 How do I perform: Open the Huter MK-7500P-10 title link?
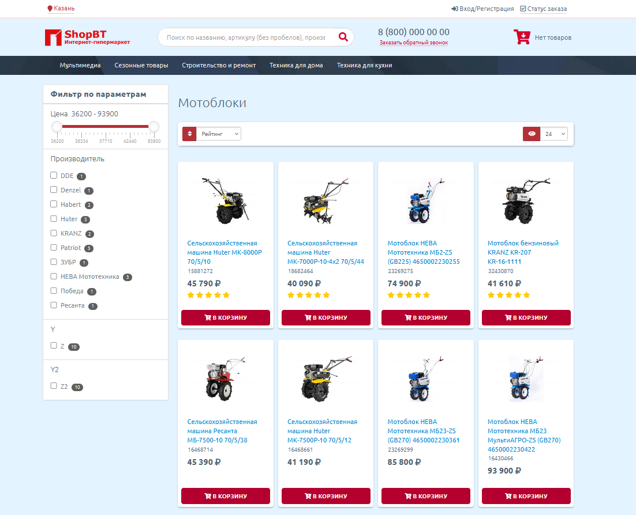322,431
